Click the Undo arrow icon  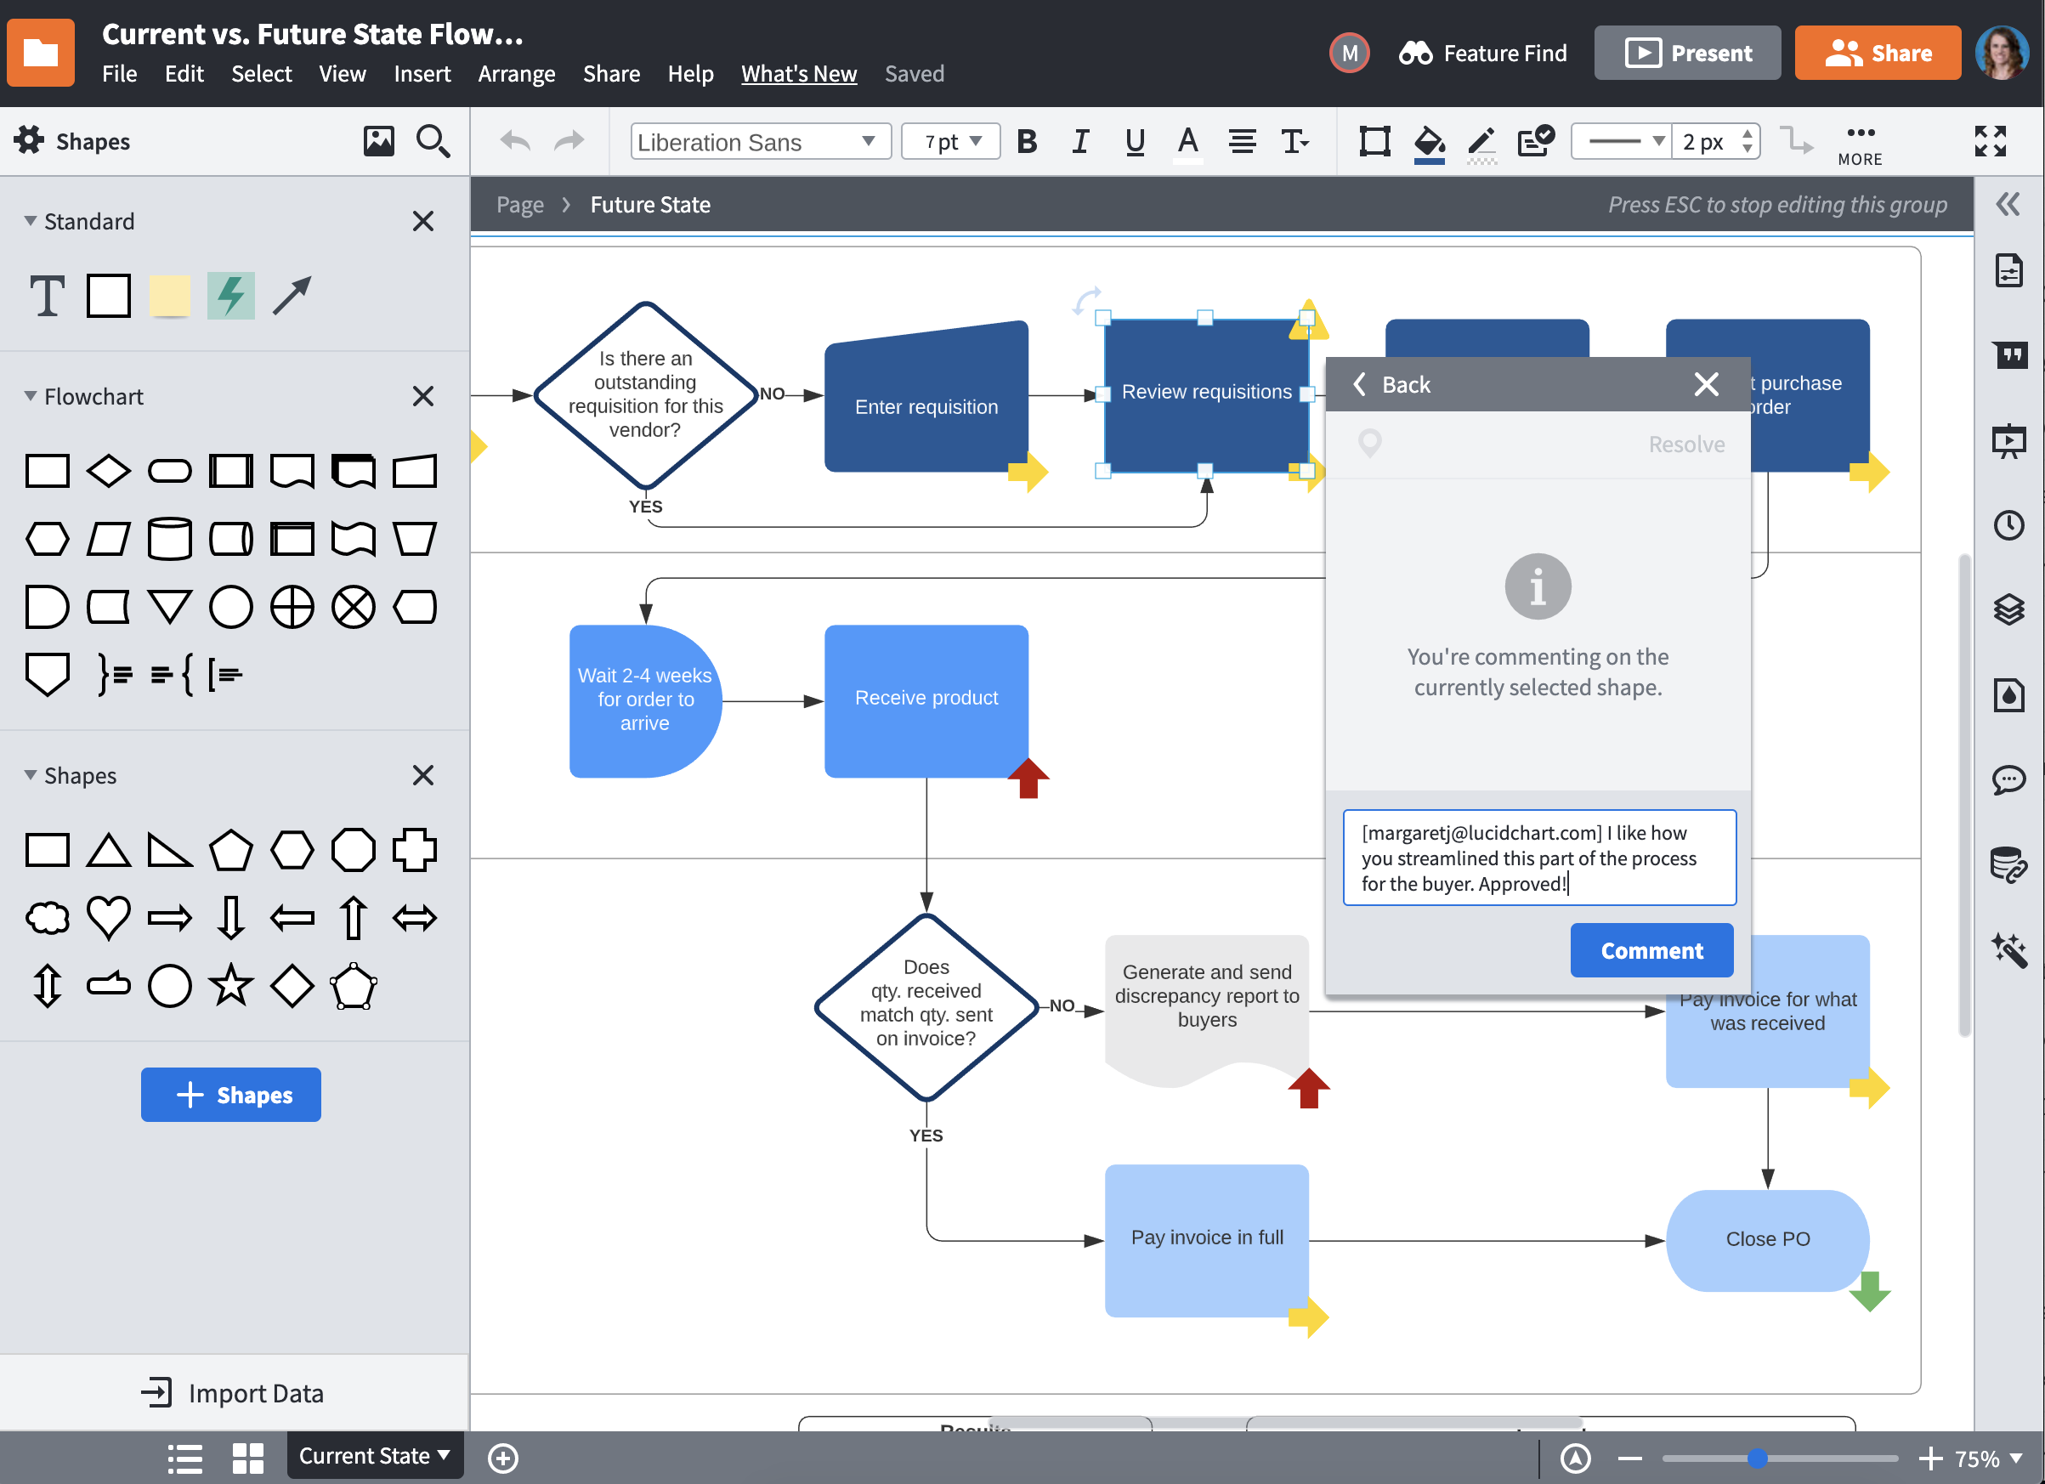click(x=514, y=141)
